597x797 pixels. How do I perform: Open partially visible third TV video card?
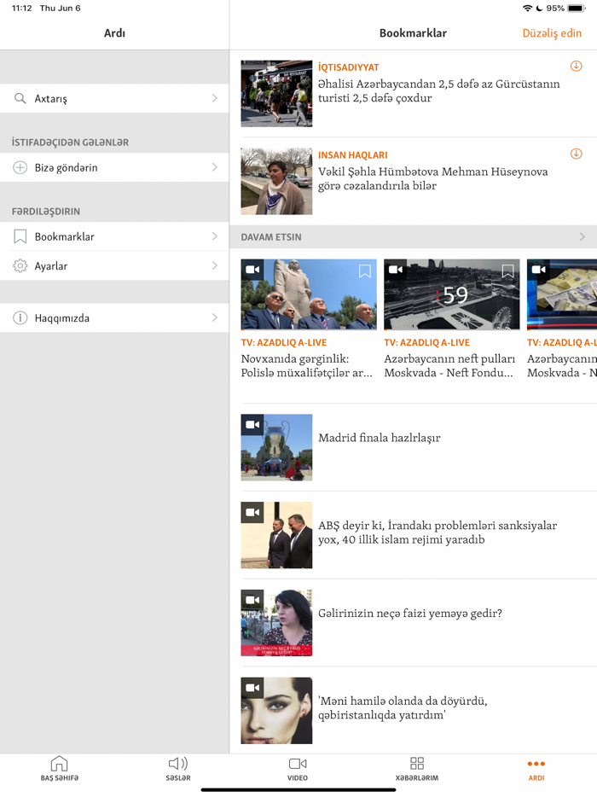(562, 319)
